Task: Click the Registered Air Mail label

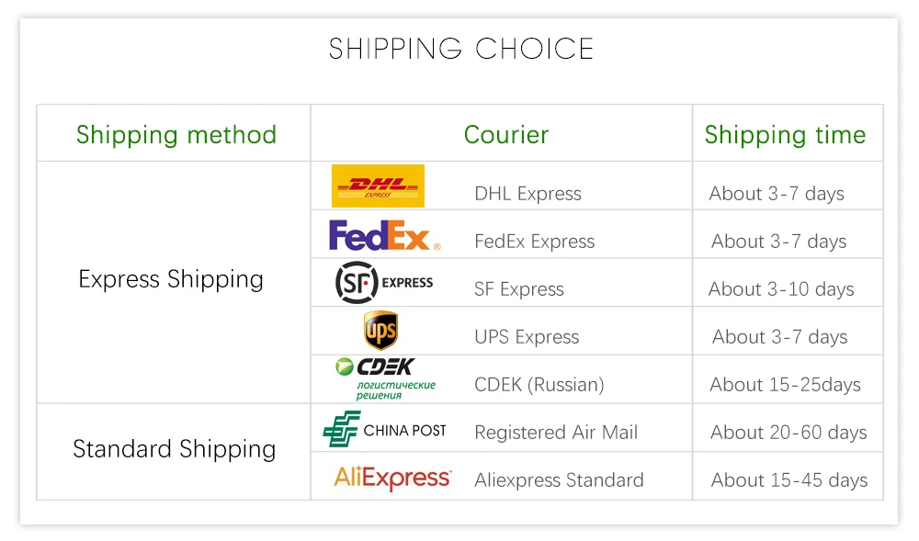Action: 556,432
